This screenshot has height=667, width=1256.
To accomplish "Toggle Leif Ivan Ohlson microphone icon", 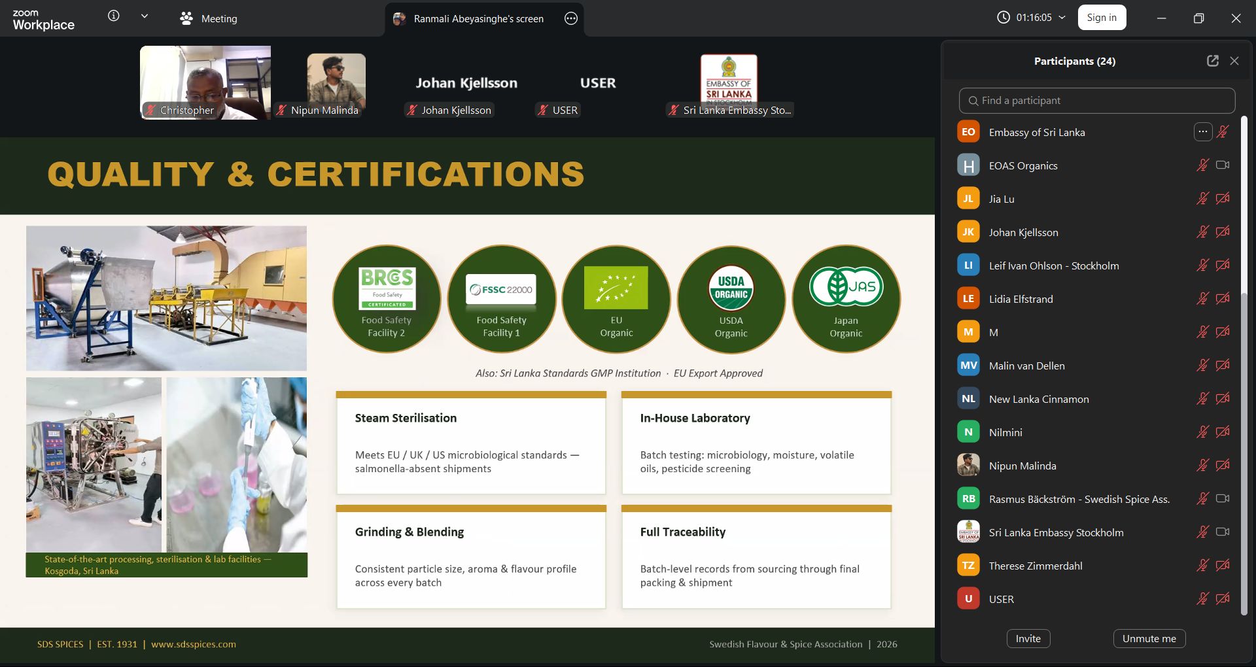I will [1202, 265].
